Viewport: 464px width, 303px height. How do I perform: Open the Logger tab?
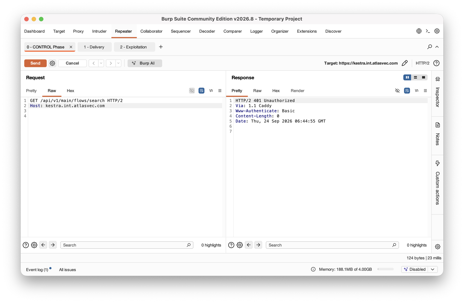pos(257,31)
